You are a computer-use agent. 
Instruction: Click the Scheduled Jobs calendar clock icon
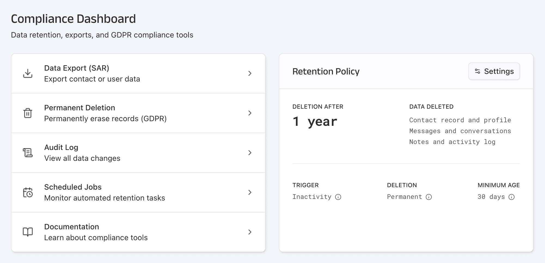[x=28, y=192]
